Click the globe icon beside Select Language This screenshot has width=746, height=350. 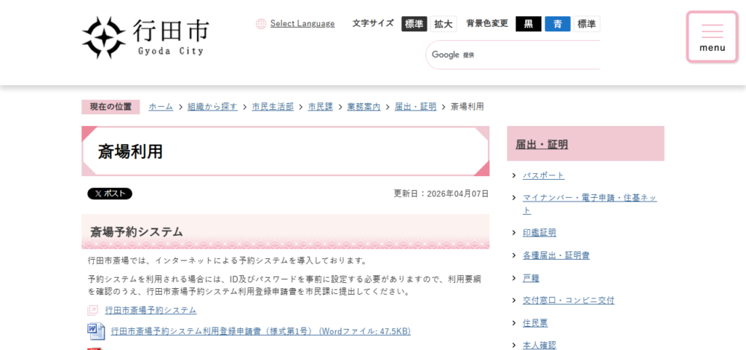(260, 24)
